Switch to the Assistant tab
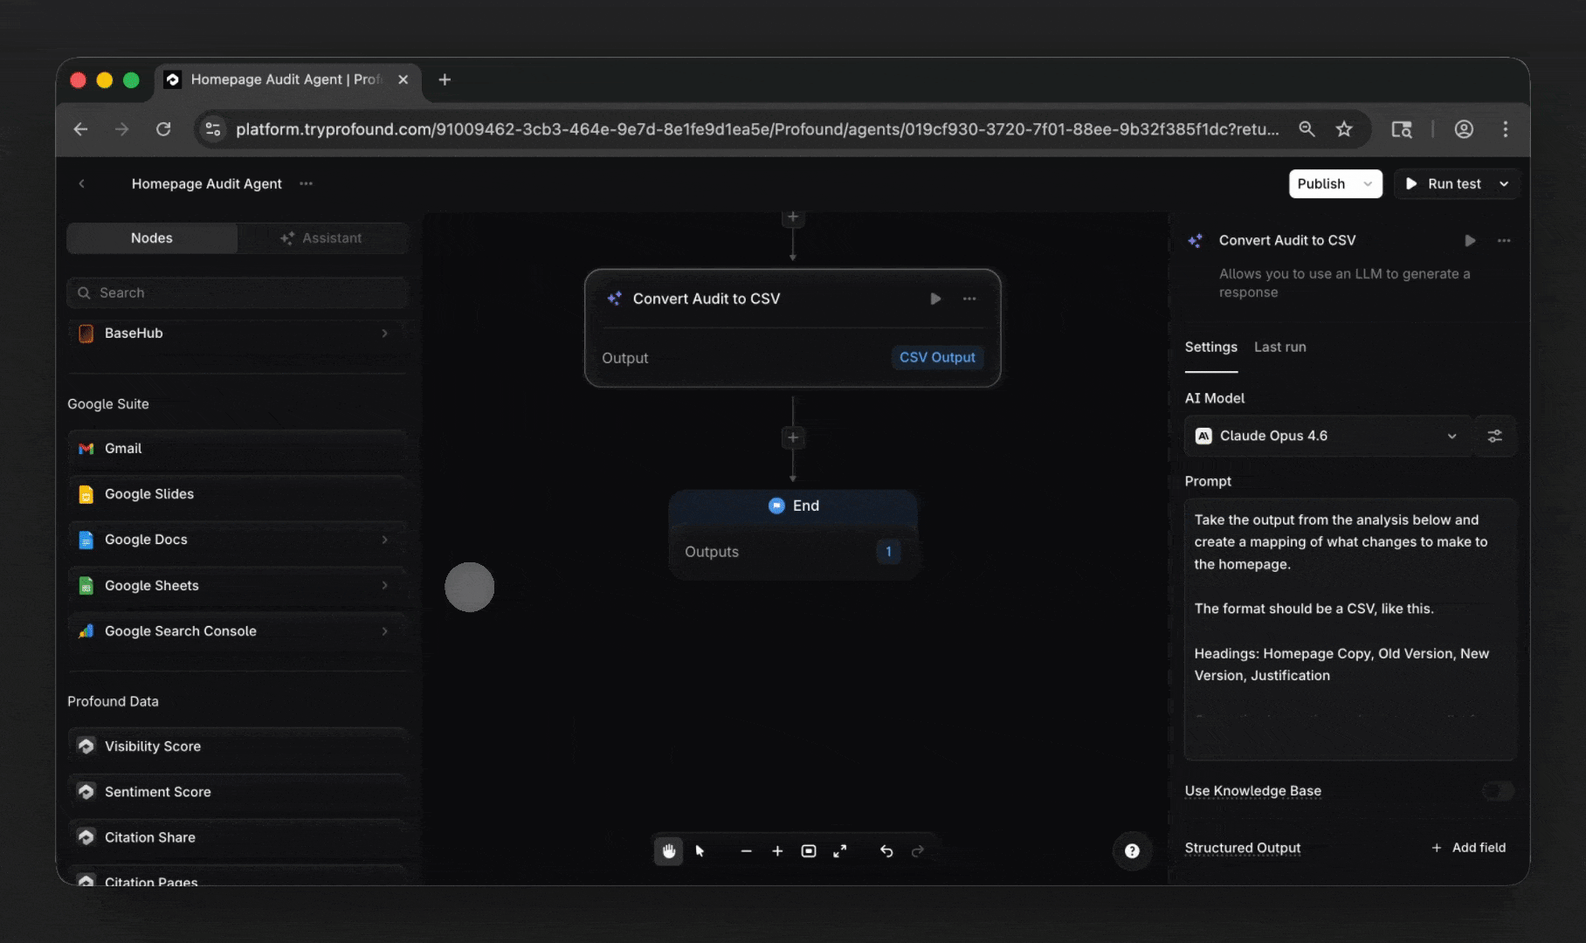 pyautogui.click(x=321, y=238)
